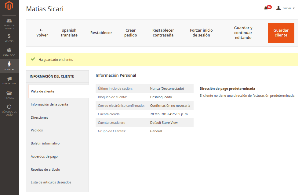302x195 pixels.
Task: Click the Restablecer button
Action: pyautogui.click(x=101, y=33)
